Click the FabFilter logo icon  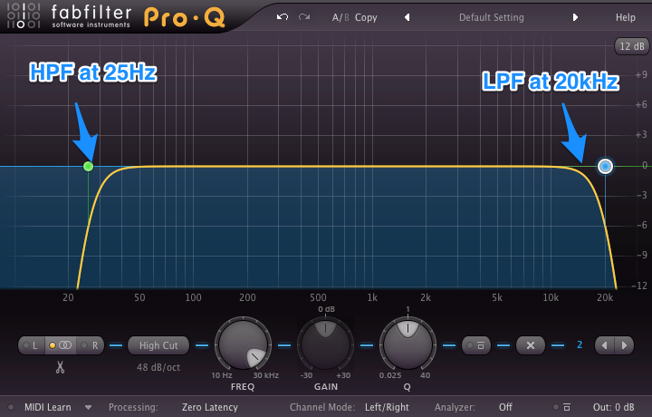tap(24, 15)
